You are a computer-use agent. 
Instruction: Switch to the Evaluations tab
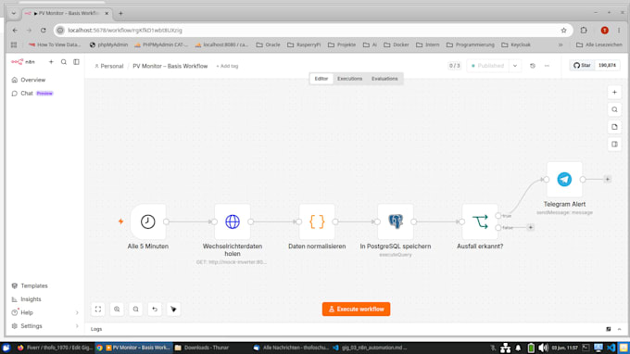(x=384, y=79)
